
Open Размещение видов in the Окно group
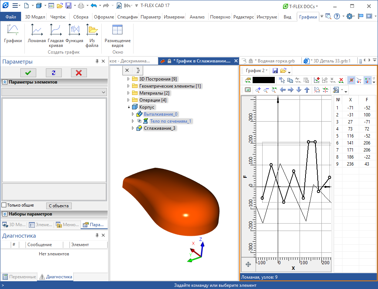pos(117,35)
